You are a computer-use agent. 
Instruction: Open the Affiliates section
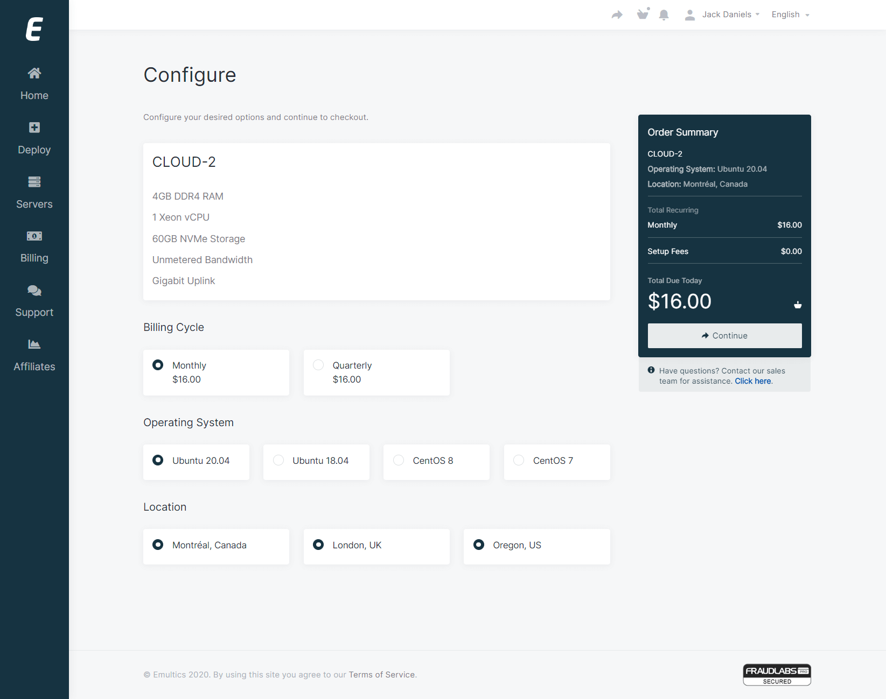click(34, 356)
